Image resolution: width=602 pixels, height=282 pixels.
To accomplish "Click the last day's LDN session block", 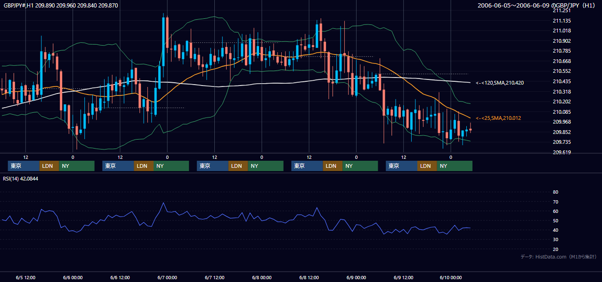I will [x=427, y=166].
